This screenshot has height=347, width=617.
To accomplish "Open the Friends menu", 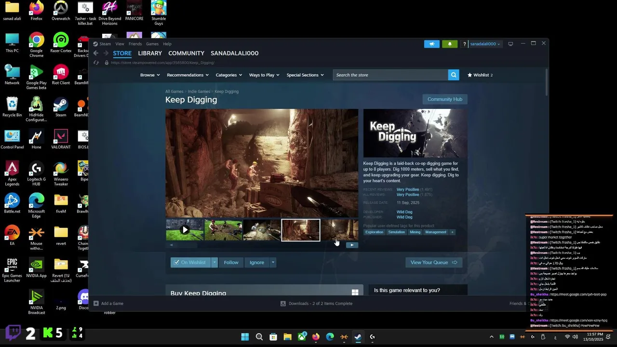I will tap(135, 44).
